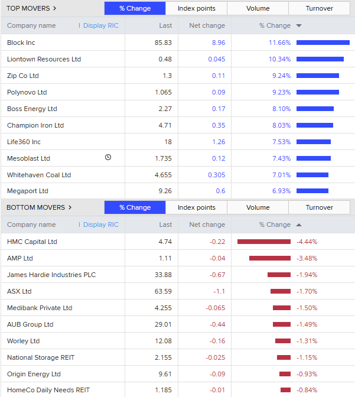
Task: Open James Hardie Industries PLC
Action: pos(51,275)
